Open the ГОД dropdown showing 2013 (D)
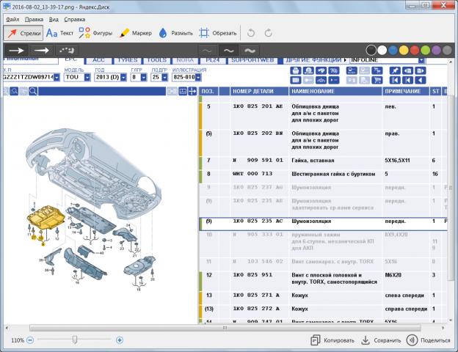This screenshot has height=352, width=458. [110, 77]
